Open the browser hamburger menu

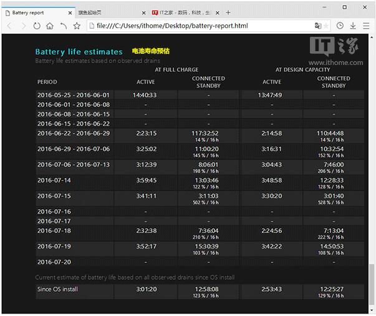366,26
